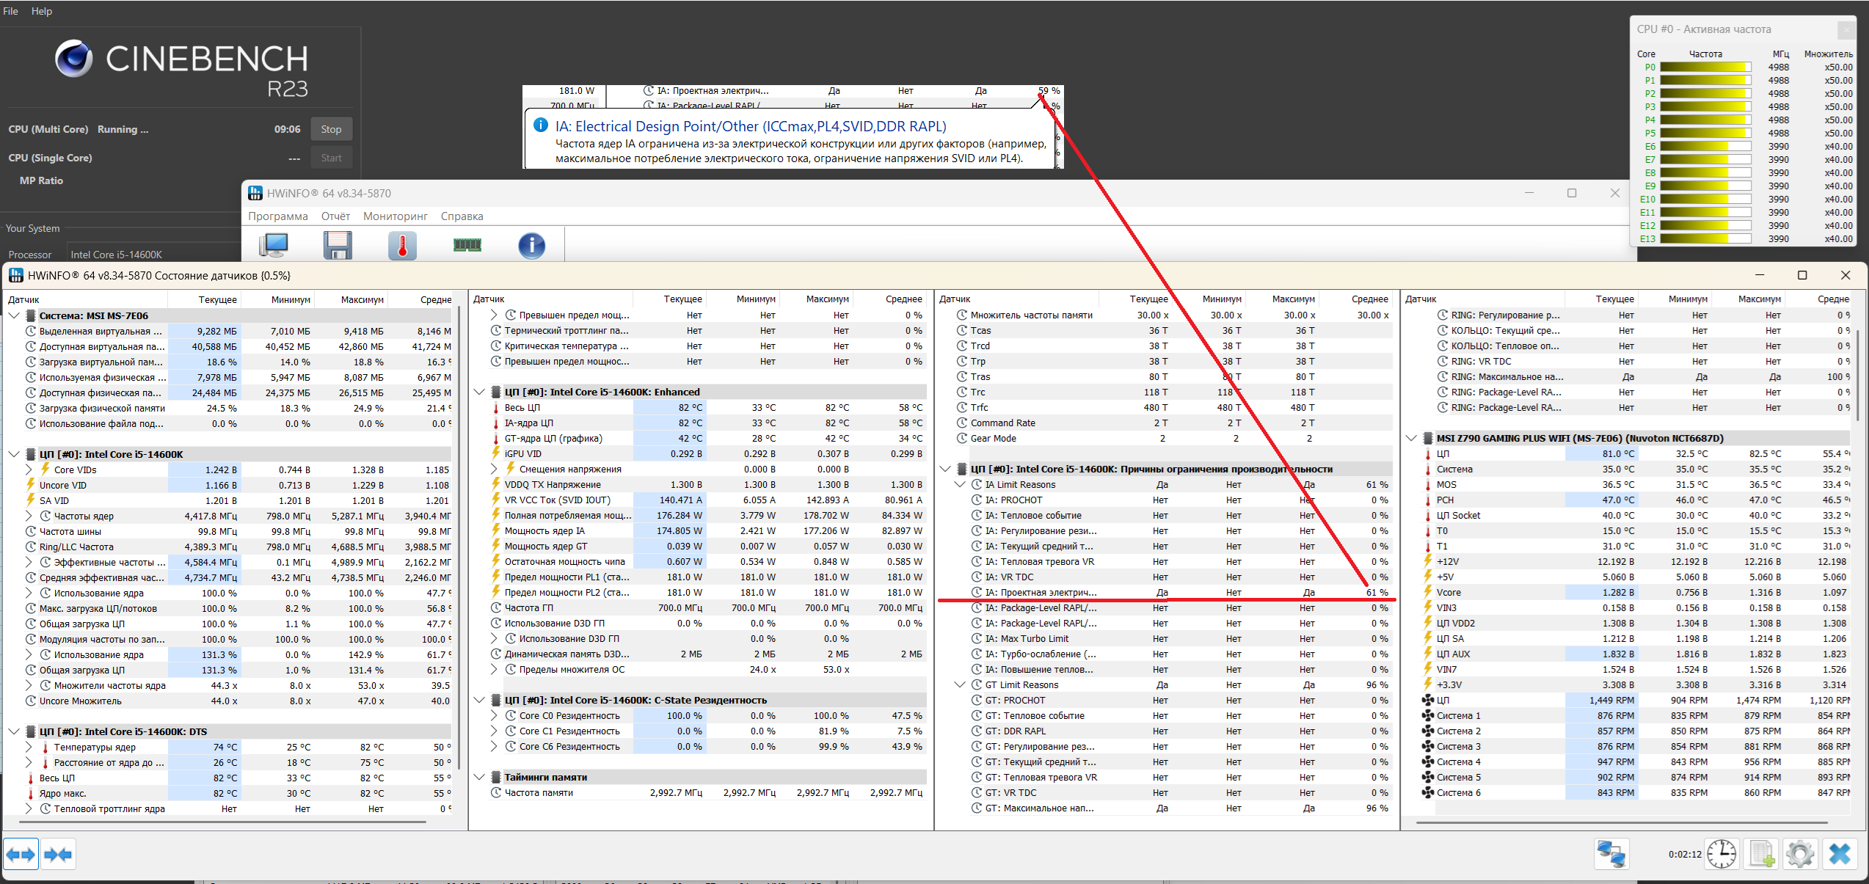Collapse the IA Limit Reasons node
This screenshot has height=884, width=1869.
[960, 484]
